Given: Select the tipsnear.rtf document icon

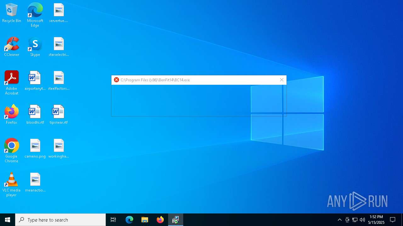Looking at the screenshot, I should coord(59,115).
